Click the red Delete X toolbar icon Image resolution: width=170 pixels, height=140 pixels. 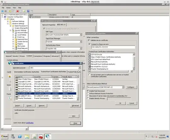pyautogui.click(x=18, y=11)
